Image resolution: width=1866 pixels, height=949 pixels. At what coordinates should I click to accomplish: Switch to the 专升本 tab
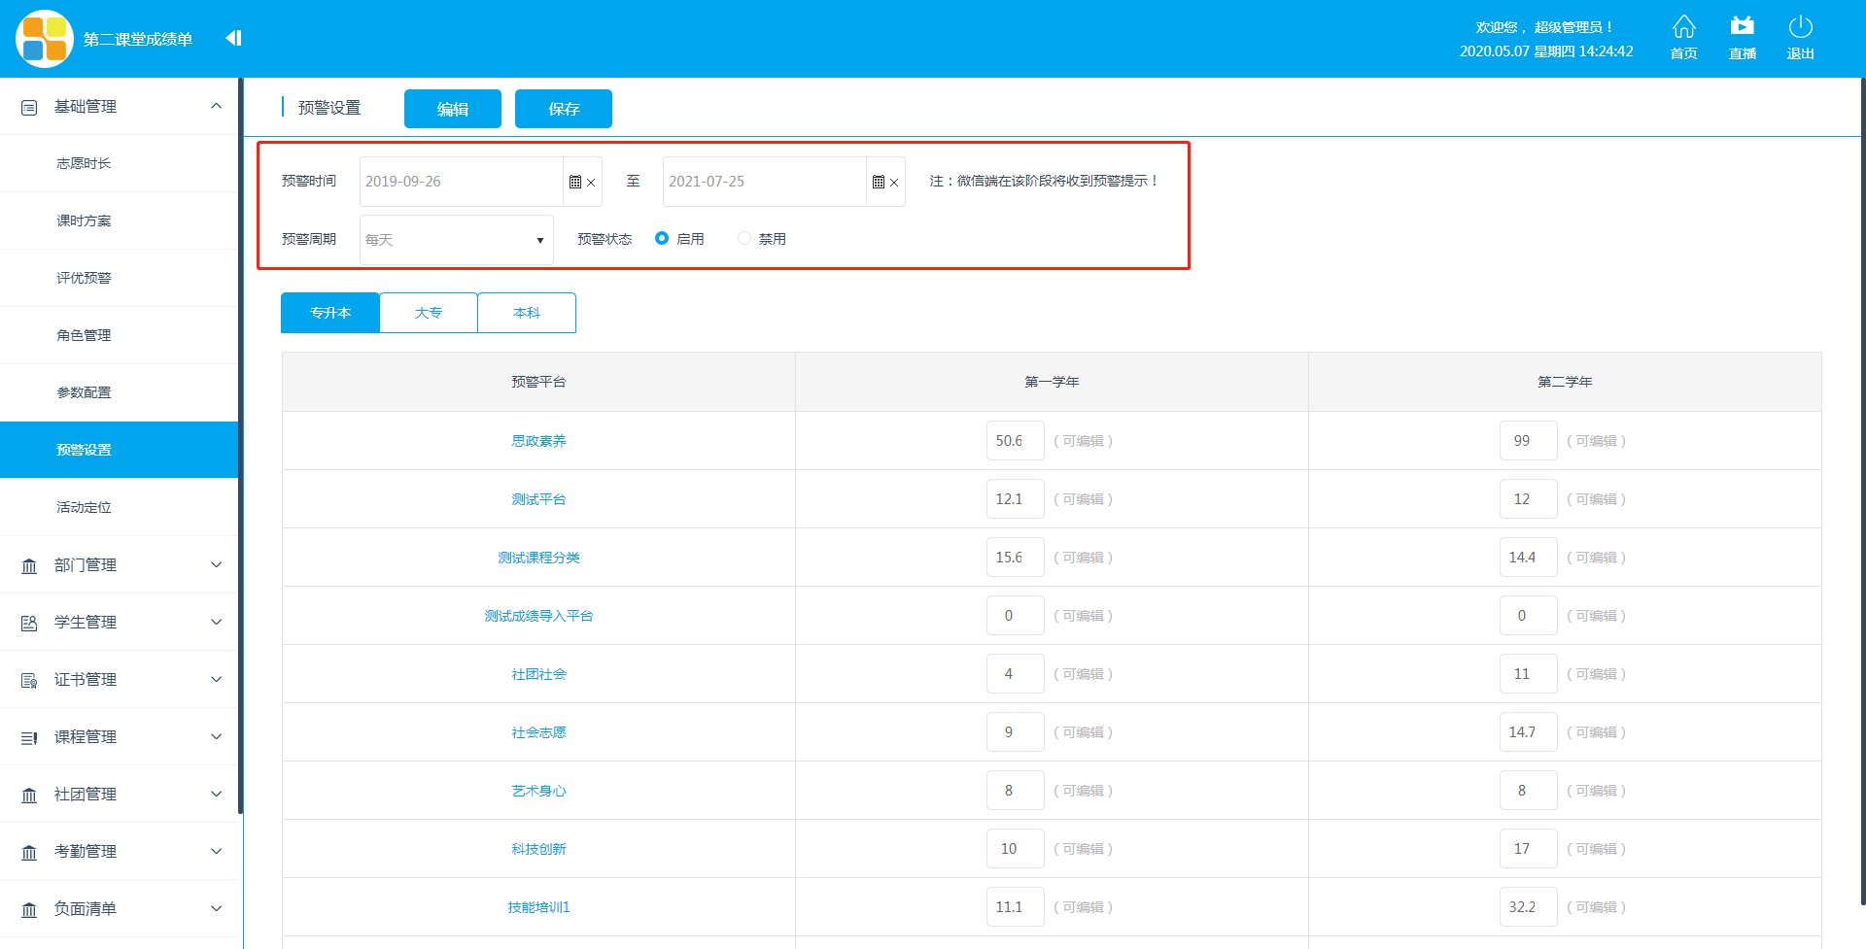pos(330,313)
